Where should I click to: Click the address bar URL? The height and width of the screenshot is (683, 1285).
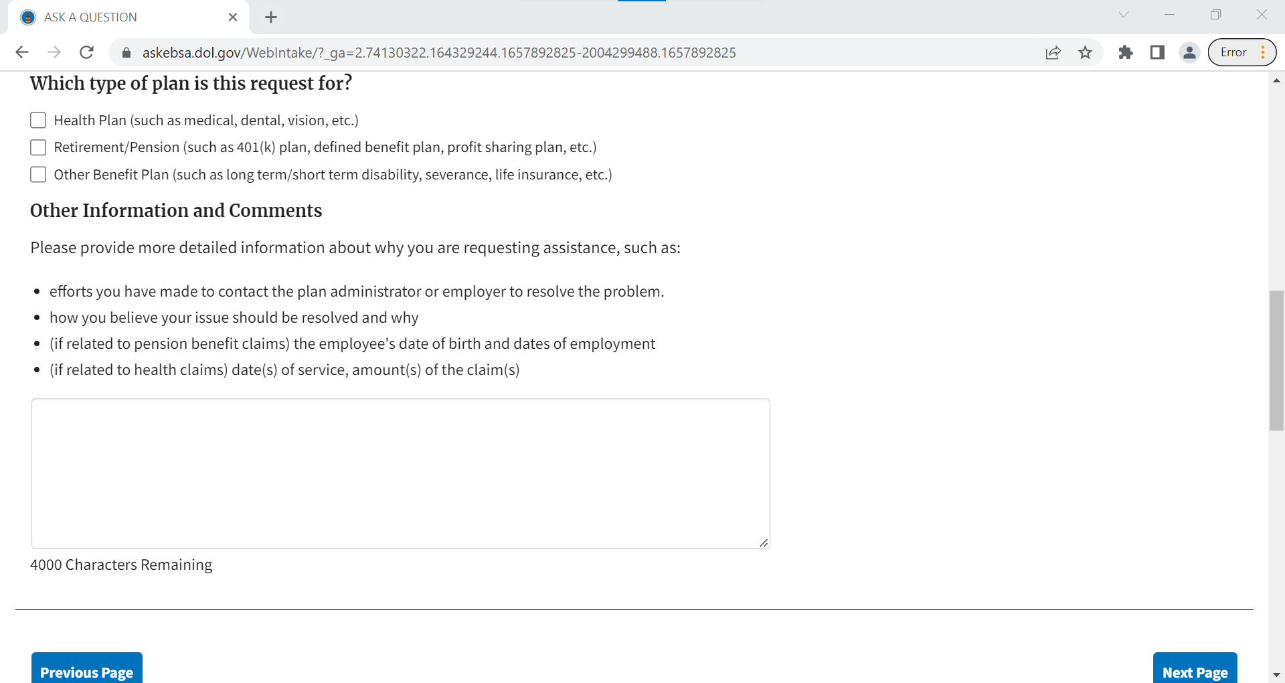tap(438, 52)
